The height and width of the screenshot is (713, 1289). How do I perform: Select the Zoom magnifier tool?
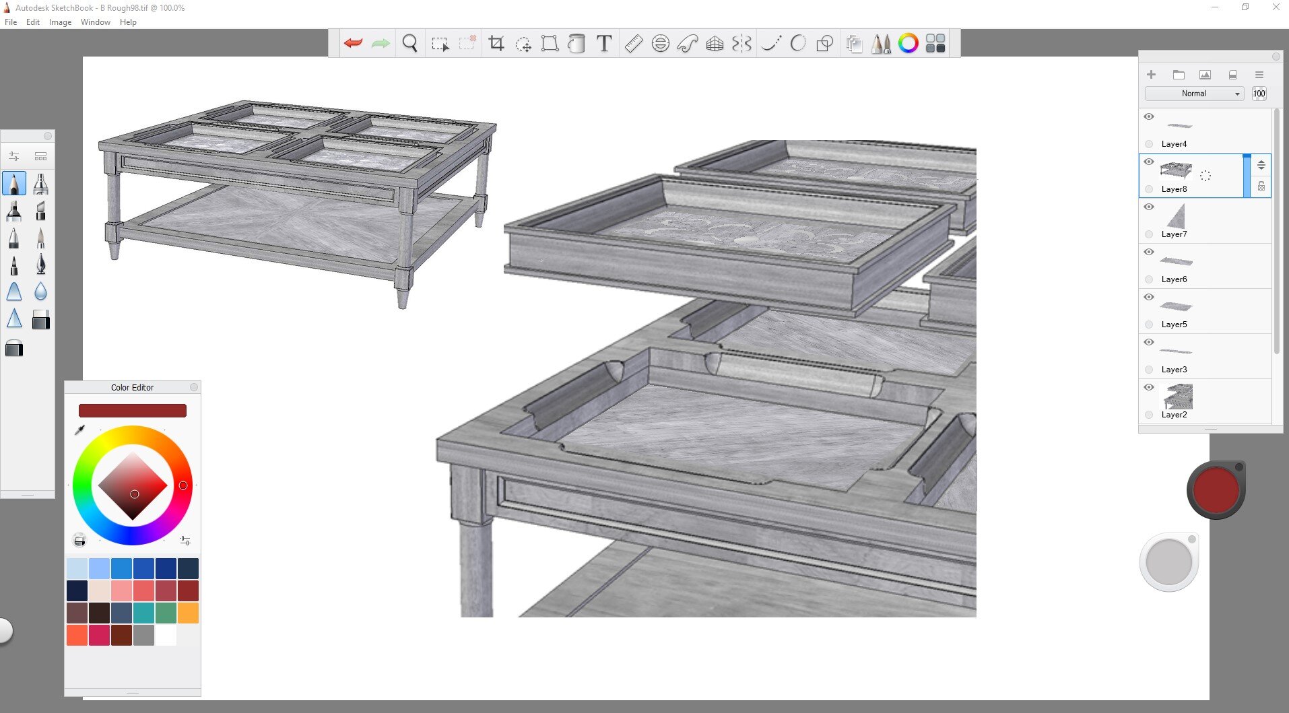pyautogui.click(x=409, y=44)
